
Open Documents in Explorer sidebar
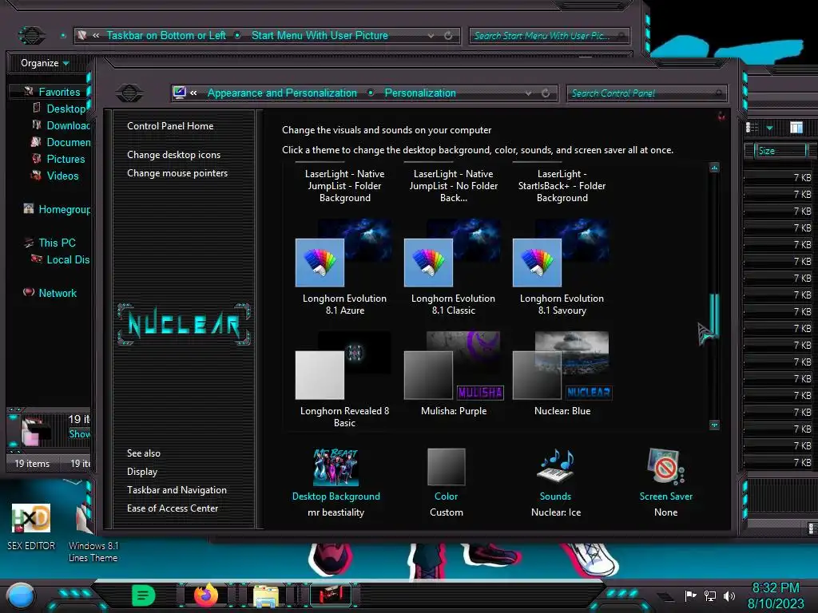coord(68,142)
